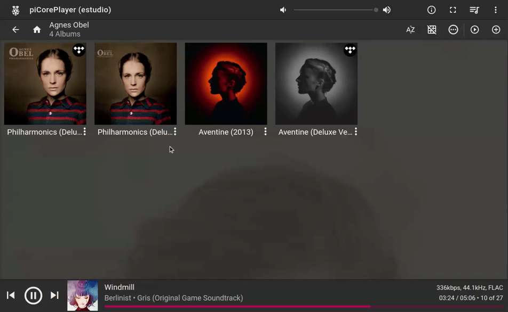Screen dimensions: 508x312
Task: Toggle grid view layout icon
Action: pos(432,30)
